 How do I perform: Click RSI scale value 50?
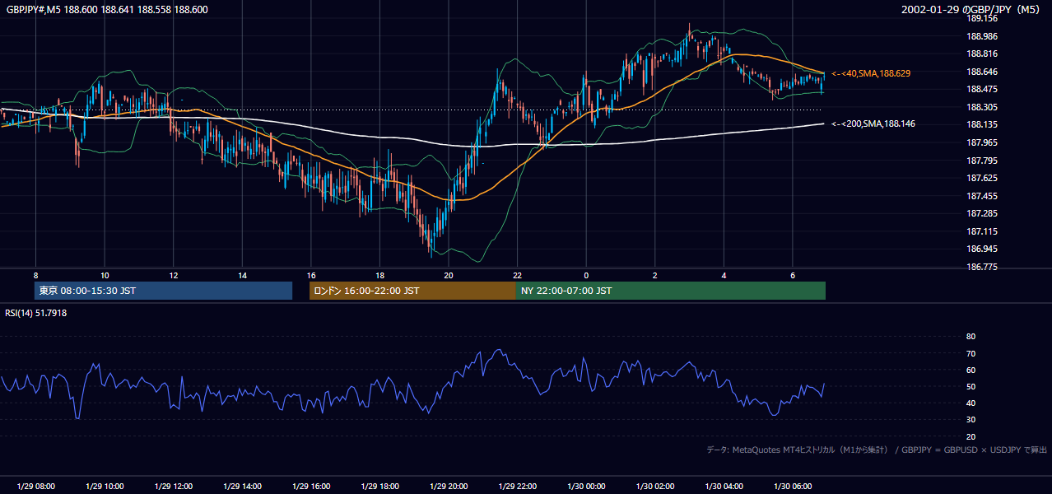tap(971, 386)
